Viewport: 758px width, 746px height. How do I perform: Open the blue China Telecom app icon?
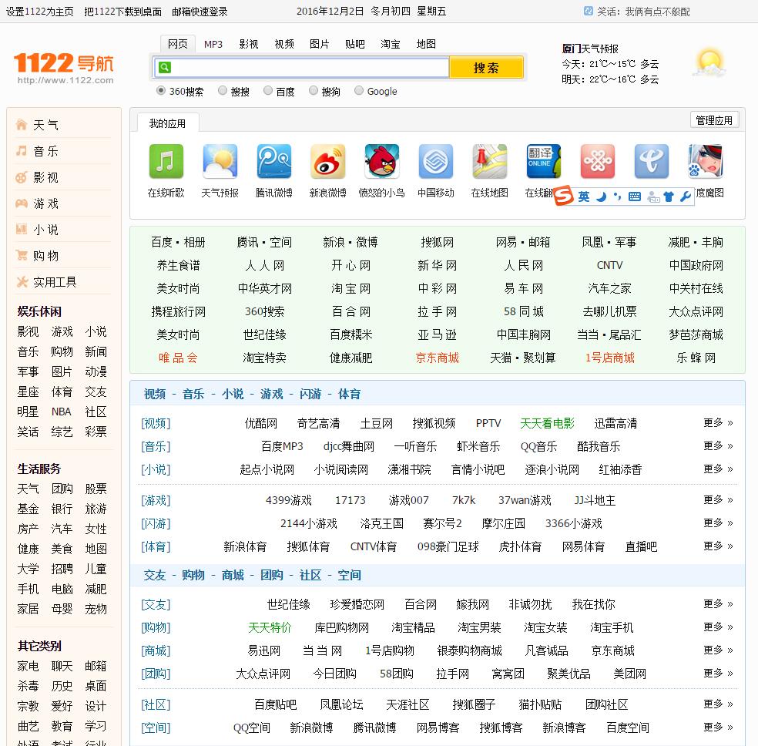coord(652,162)
